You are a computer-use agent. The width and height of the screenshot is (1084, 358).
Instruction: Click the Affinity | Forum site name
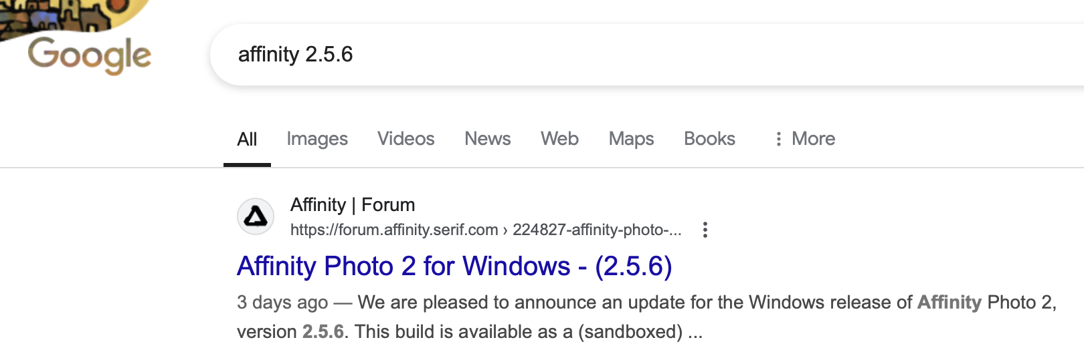point(353,204)
